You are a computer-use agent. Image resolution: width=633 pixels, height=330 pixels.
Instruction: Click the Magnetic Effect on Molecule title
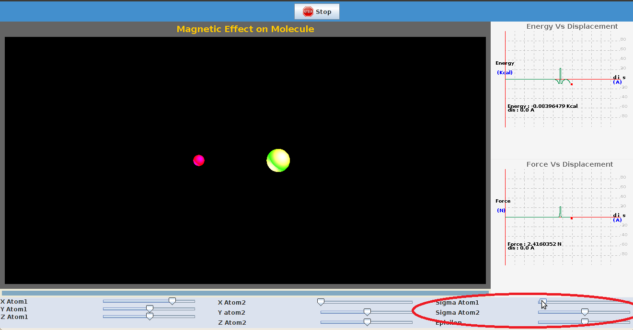point(245,29)
